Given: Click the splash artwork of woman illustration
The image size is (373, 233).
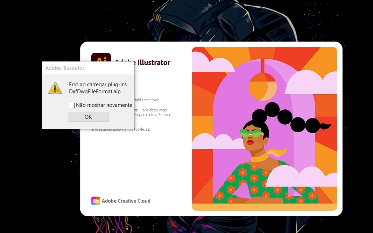Looking at the screenshot, I should pyautogui.click(x=264, y=129).
